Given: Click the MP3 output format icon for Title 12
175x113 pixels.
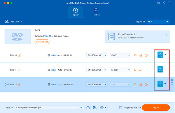Looking at the screenshot, I should click(x=160, y=84).
